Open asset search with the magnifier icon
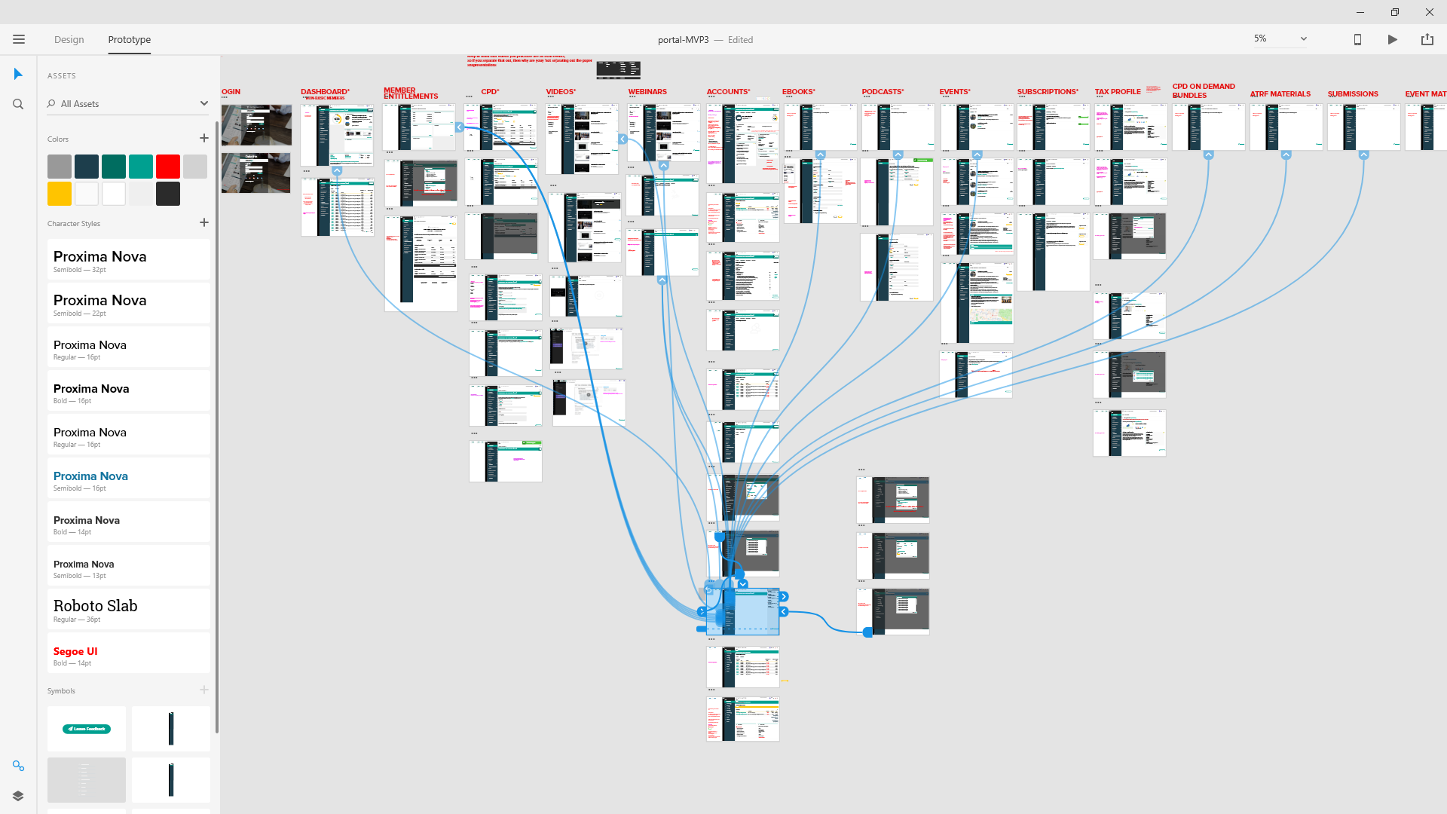 point(18,104)
